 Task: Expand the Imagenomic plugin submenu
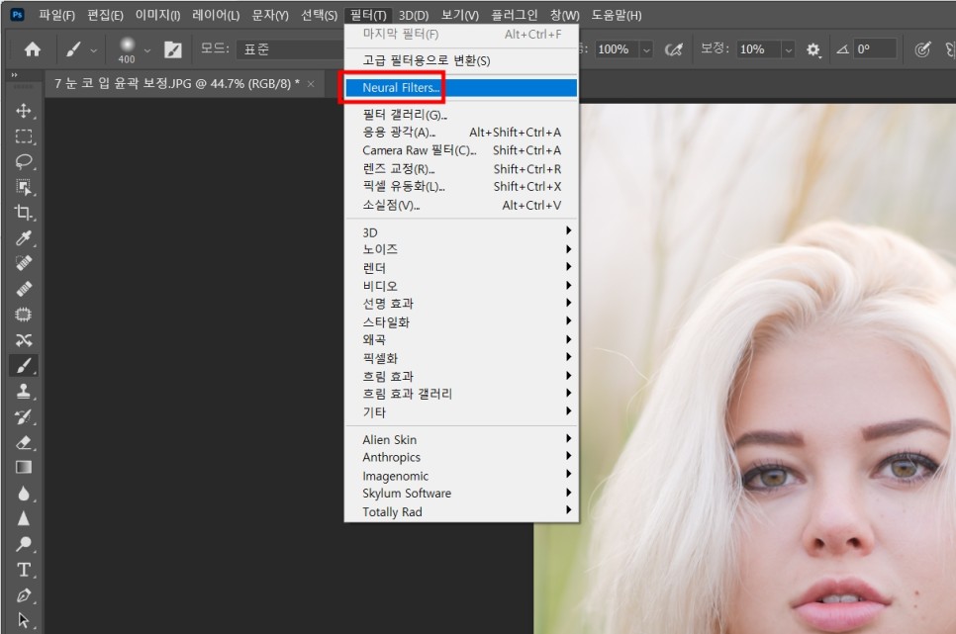click(461, 476)
